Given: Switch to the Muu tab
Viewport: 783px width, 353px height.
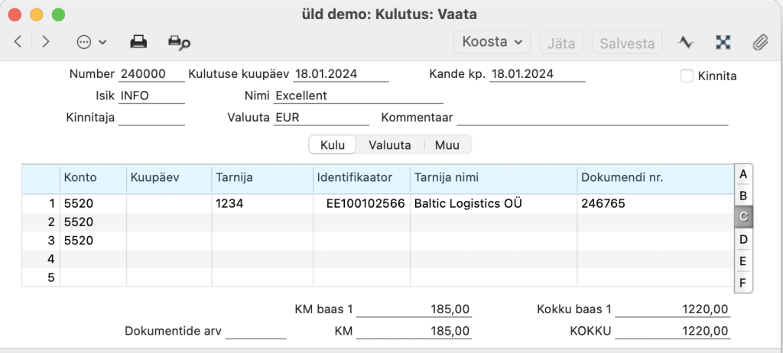Looking at the screenshot, I should click(447, 145).
